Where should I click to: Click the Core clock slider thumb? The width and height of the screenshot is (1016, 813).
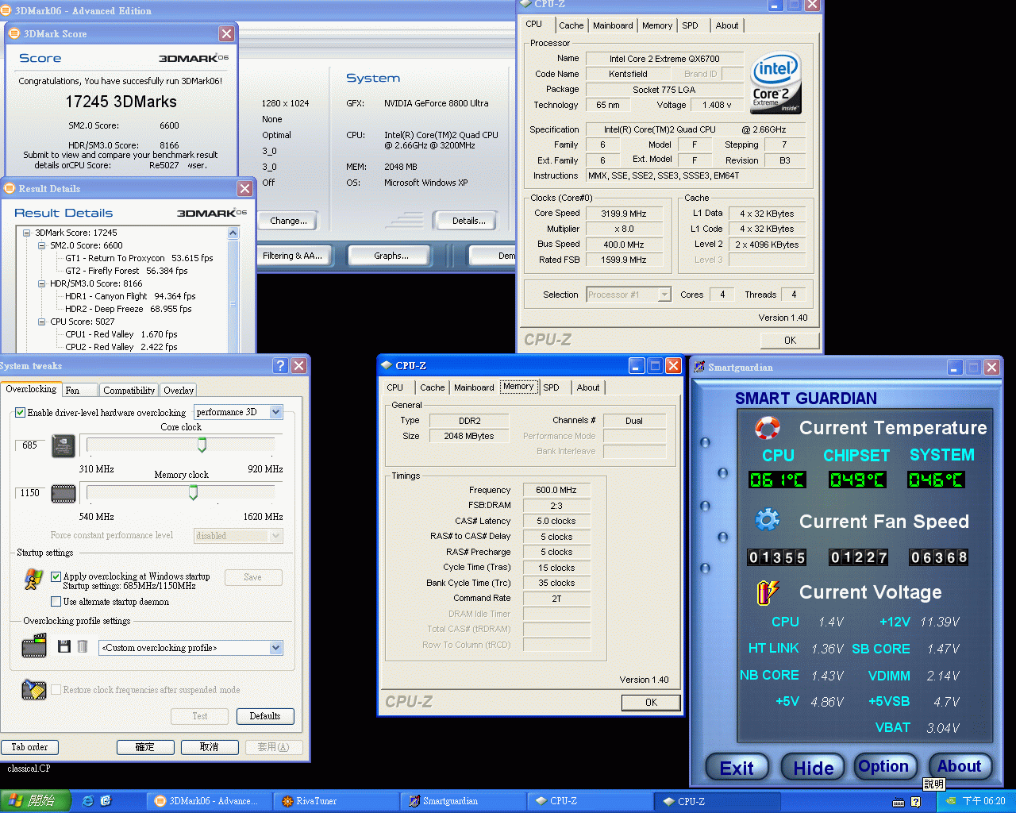(202, 445)
